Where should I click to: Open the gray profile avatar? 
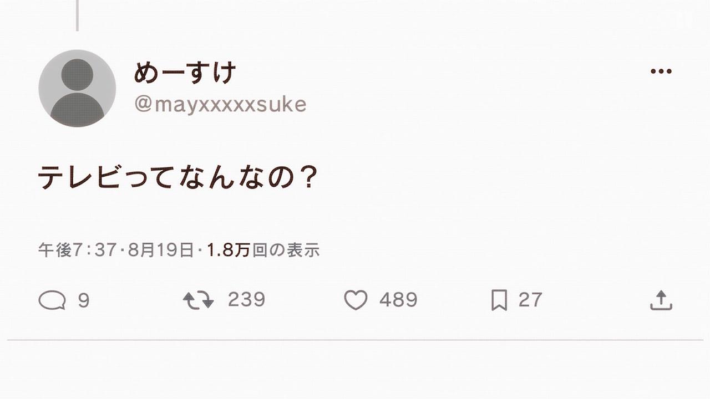pyautogui.click(x=77, y=88)
